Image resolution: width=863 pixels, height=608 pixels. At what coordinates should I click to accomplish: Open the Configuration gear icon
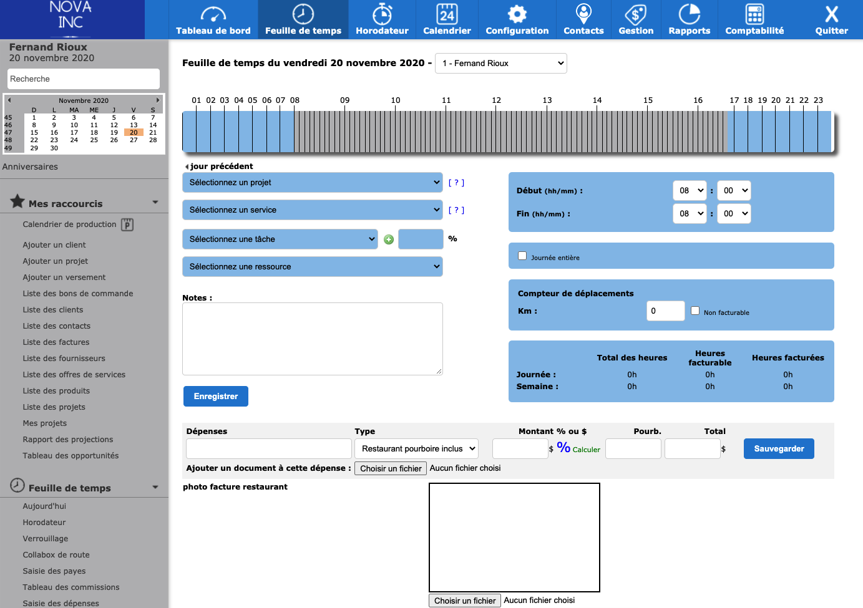[x=517, y=14]
